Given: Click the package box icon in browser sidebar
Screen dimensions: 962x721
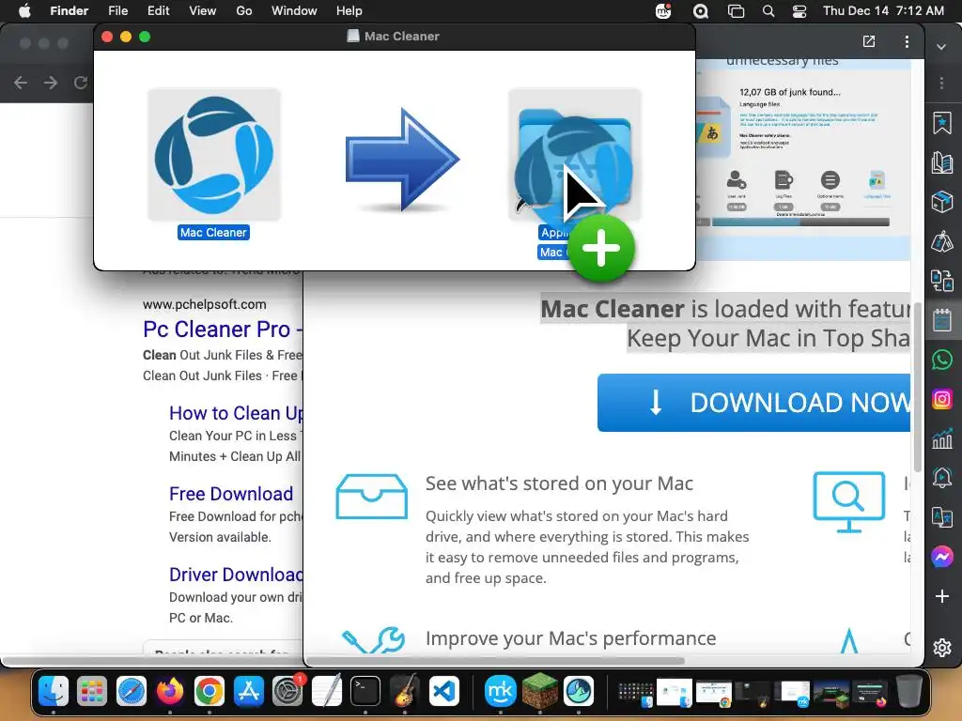Looking at the screenshot, I should (x=941, y=201).
